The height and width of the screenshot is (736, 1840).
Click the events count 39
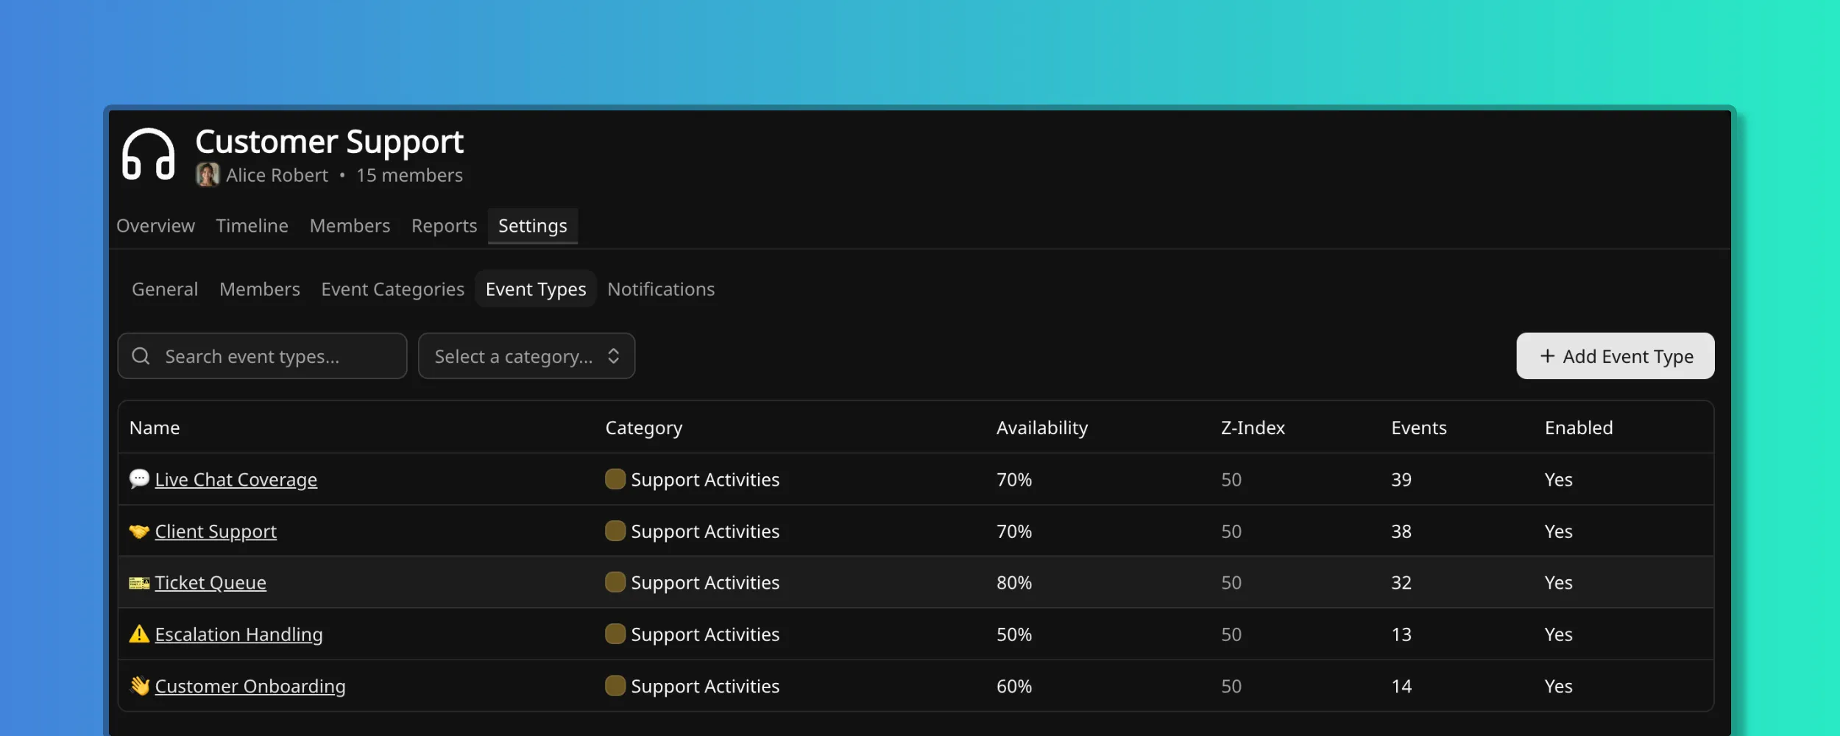[x=1401, y=480]
